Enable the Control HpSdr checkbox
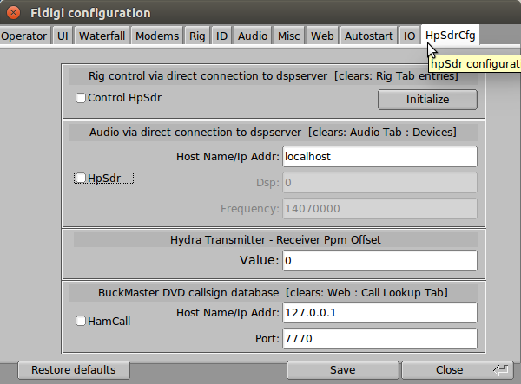Screen dimensions: 521x384 click(x=81, y=98)
